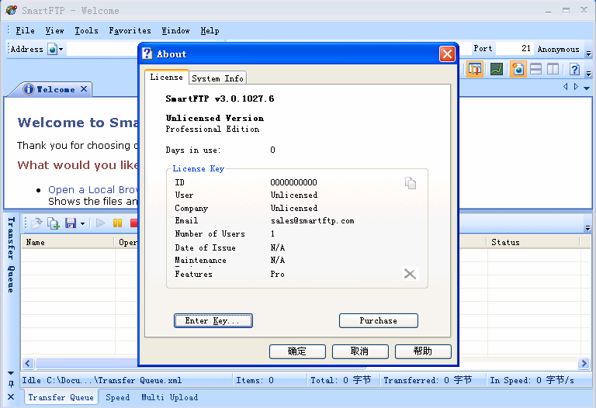Open the Help menu
The image size is (596, 408).
click(210, 30)
